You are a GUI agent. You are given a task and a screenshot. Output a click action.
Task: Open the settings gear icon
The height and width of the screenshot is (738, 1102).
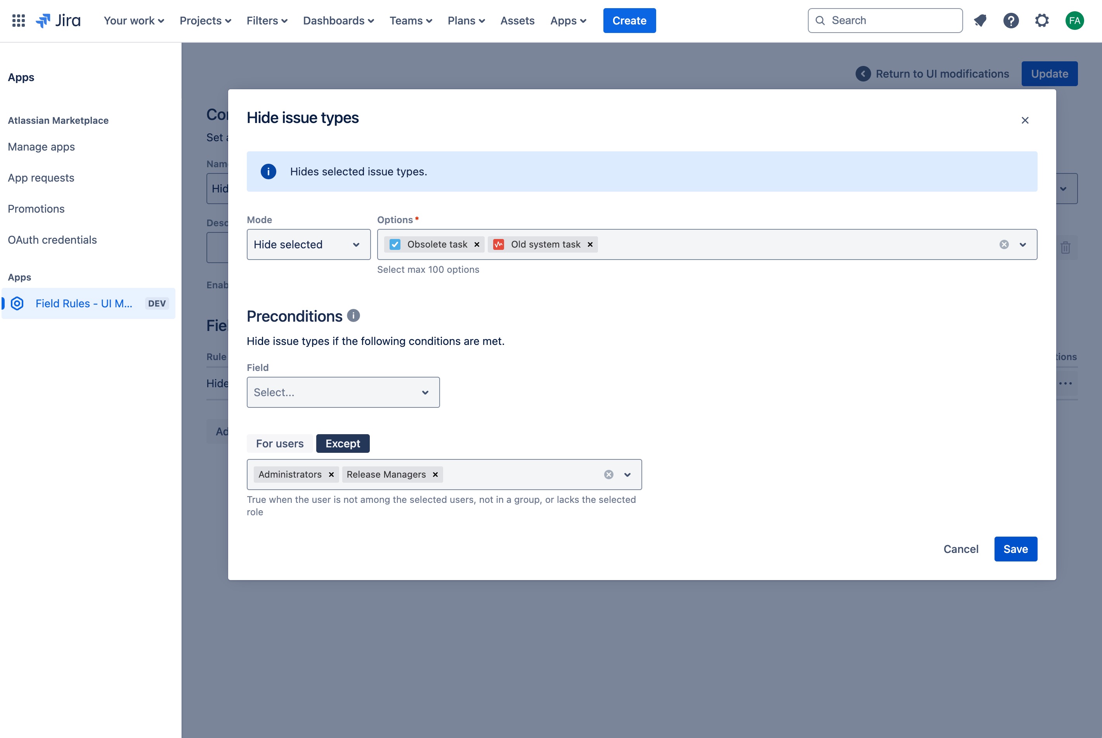(1042, 21)
